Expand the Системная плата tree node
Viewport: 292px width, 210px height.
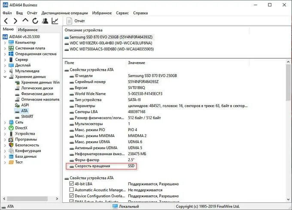pyautogui.click(x=5, y=48)
